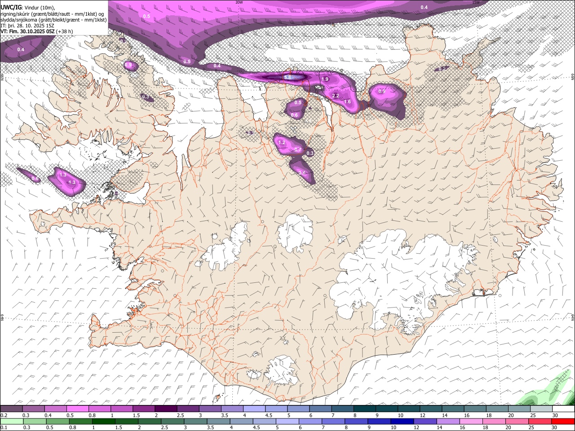Click the IT: þri. 28. 10. 2025 15Z line

tap(27, 26)
